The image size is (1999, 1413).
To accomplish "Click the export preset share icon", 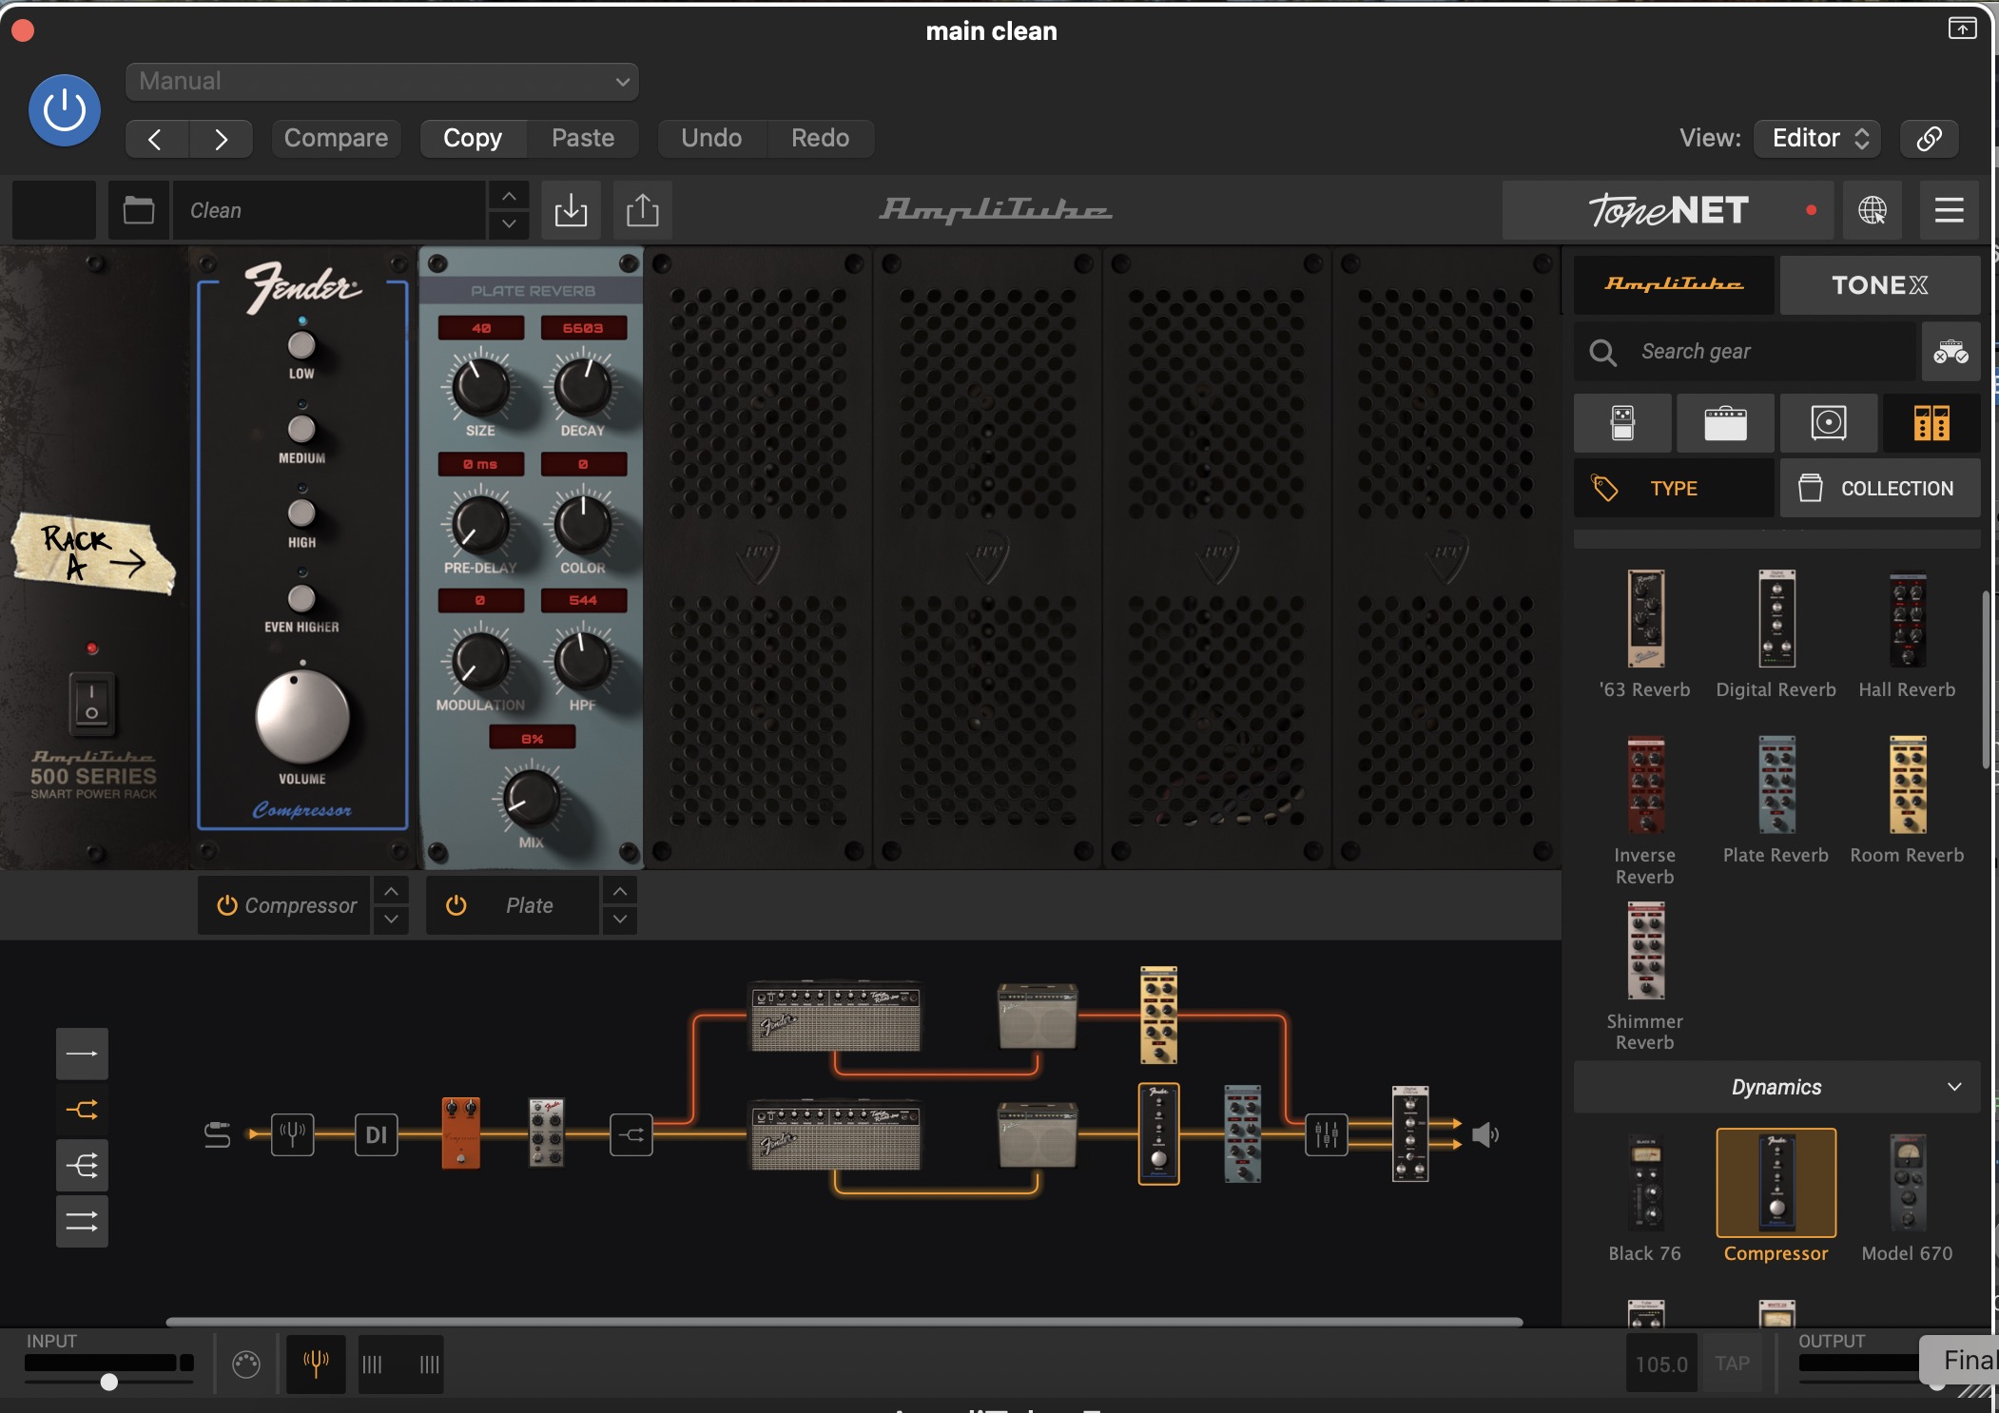I will [x=643, y=210].
